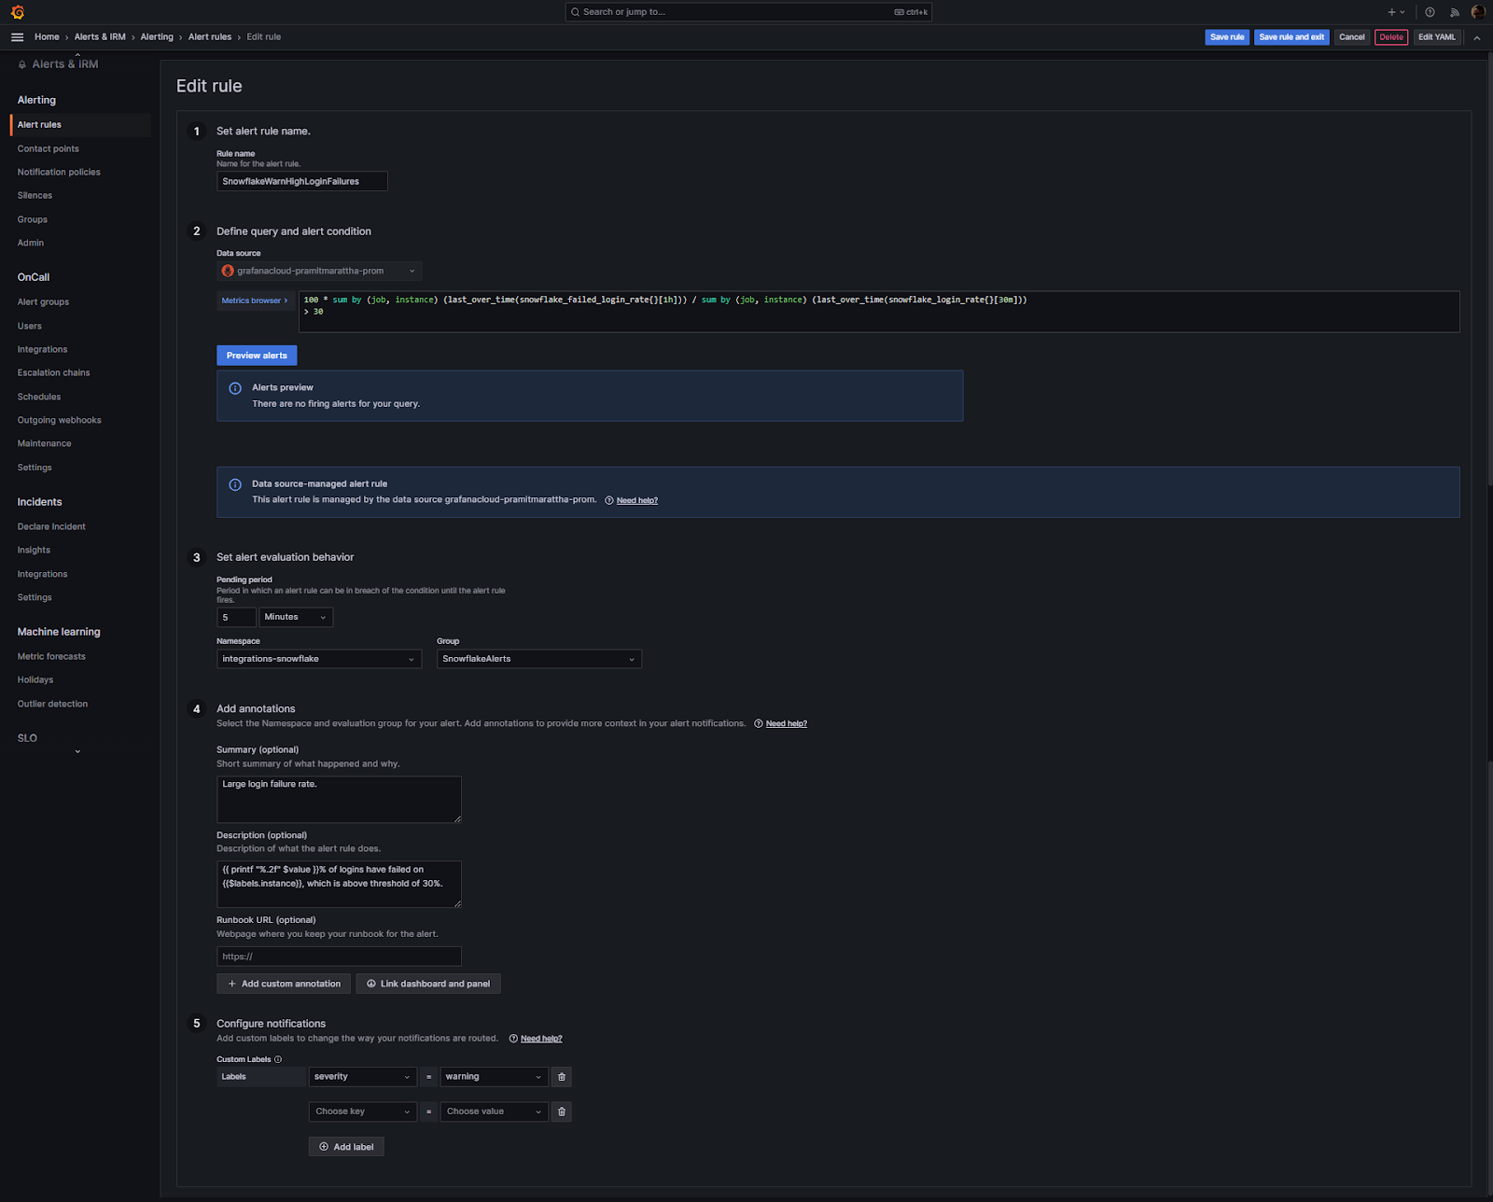Screen dimensions: 1493x1202
Task: Open Need help link in data source notice
Action: pyautogui.click(x=636, y=501)
